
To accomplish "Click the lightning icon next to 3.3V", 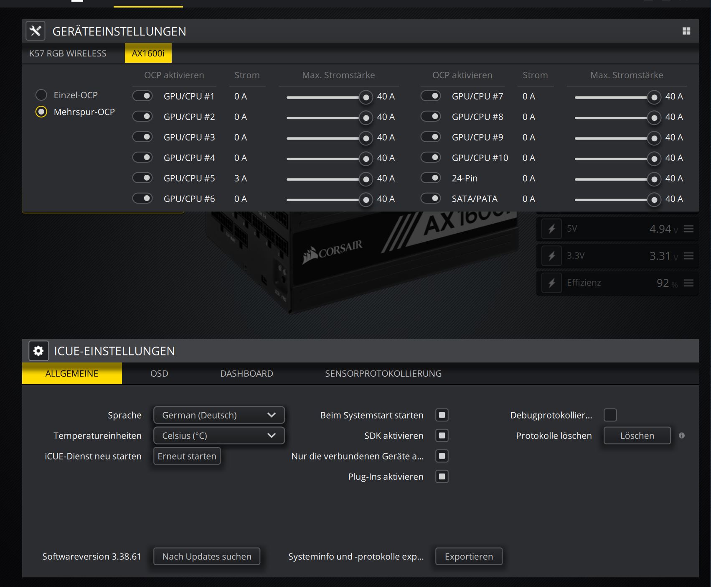I will [x=551, y=256].
